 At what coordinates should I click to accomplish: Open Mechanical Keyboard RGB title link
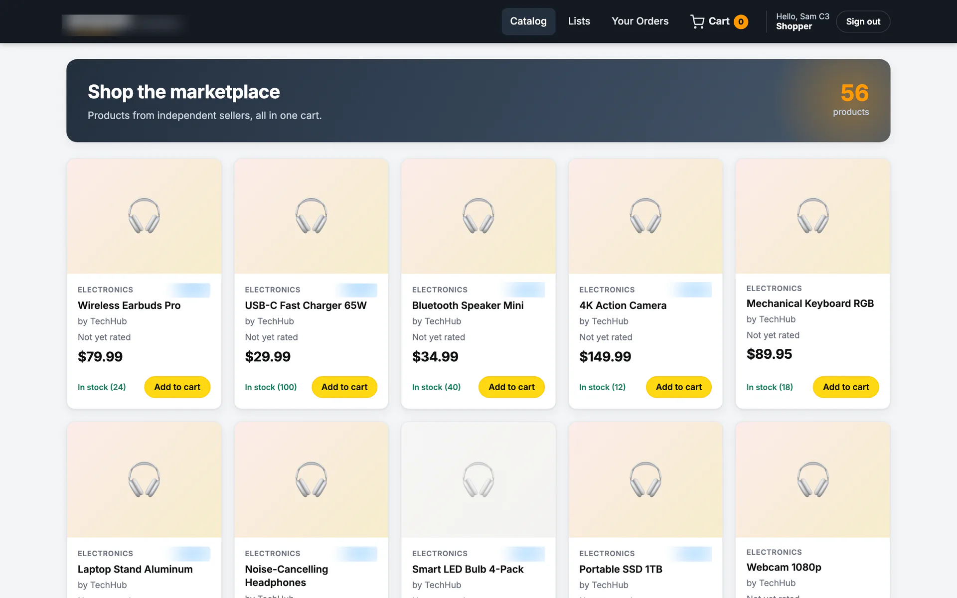810,303
